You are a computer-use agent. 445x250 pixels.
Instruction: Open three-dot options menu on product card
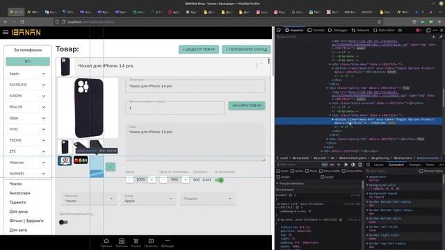point(268,61)
